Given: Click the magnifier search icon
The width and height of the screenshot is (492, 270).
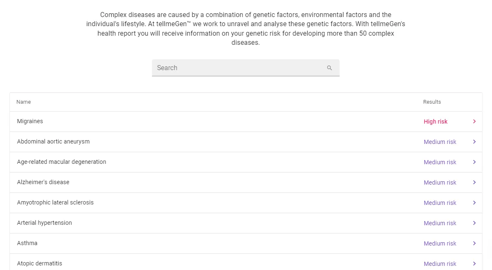Looking at the screenshot, I should point(329,68).
